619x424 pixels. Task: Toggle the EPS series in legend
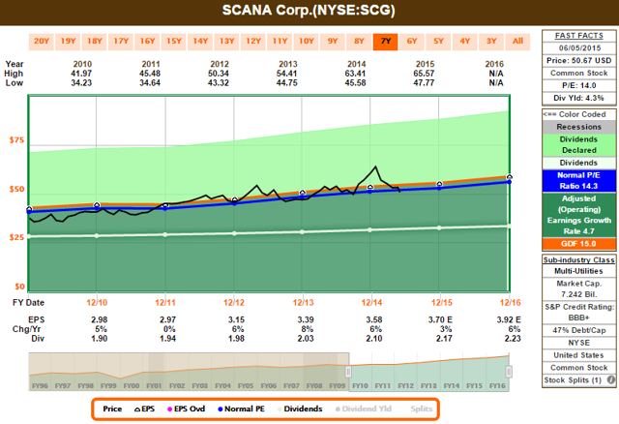144,409
